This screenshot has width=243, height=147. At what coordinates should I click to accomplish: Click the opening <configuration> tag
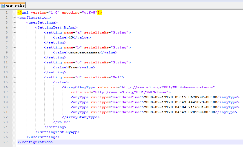coord(34,17)
